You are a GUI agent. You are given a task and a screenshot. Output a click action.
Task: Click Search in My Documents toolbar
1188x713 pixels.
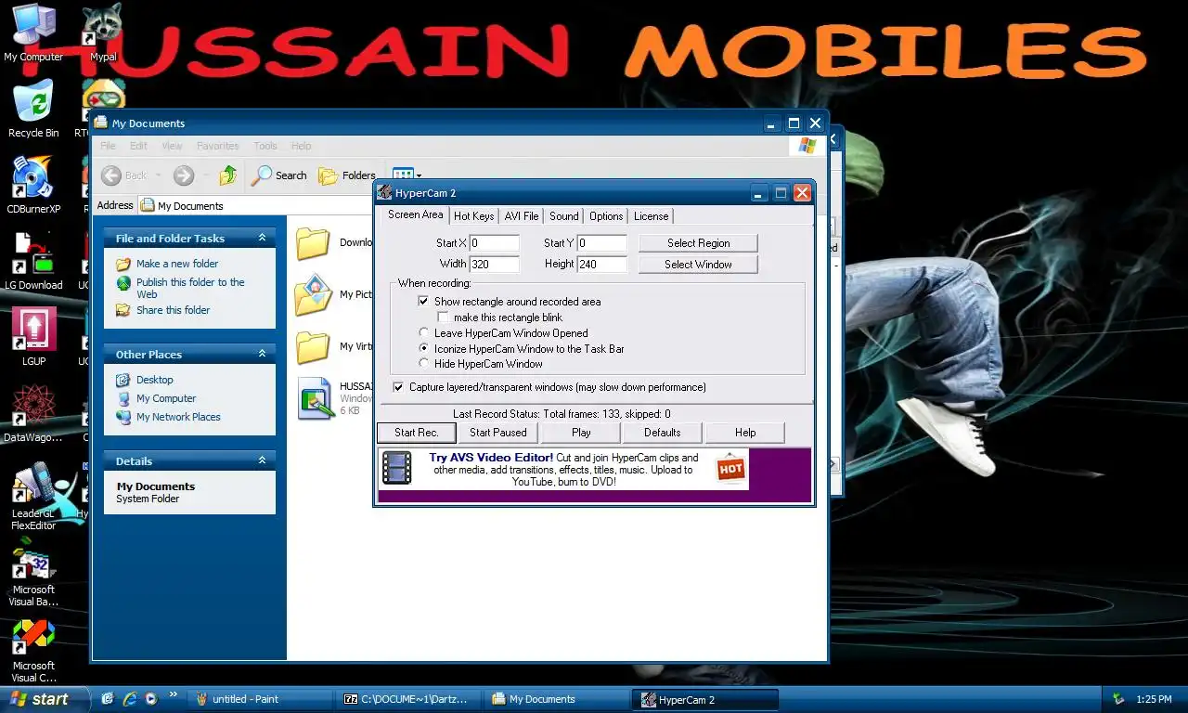point(279,175)
